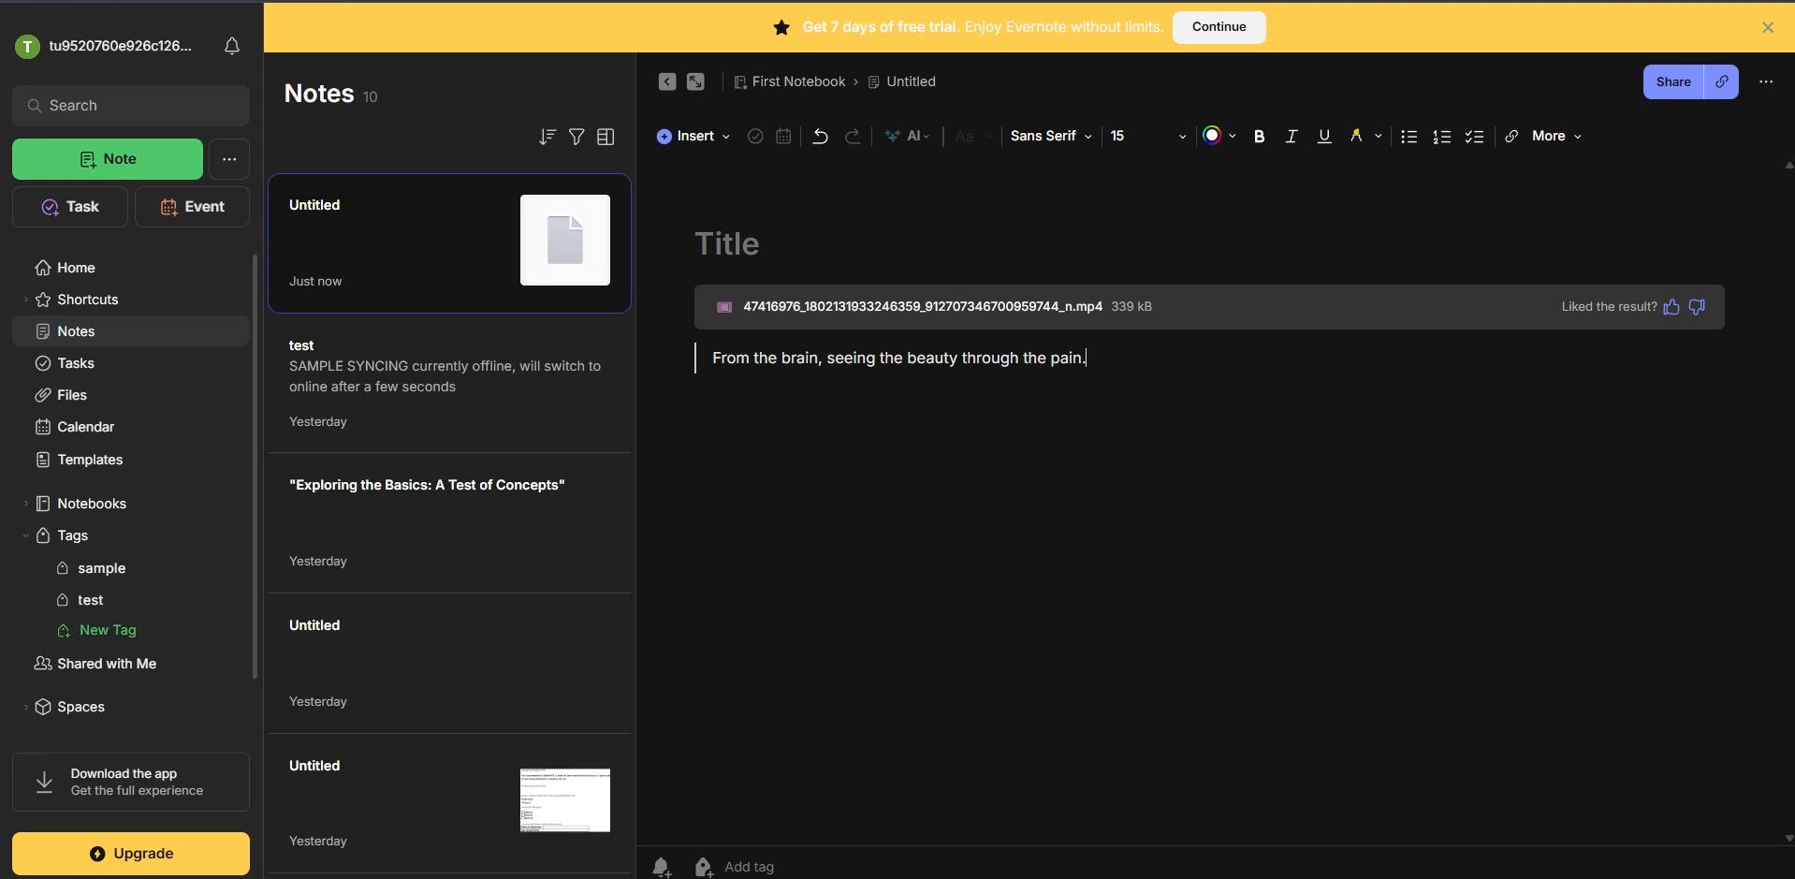Add a reminder with the bell icon

pyautogui.click(x=662, y=867)
